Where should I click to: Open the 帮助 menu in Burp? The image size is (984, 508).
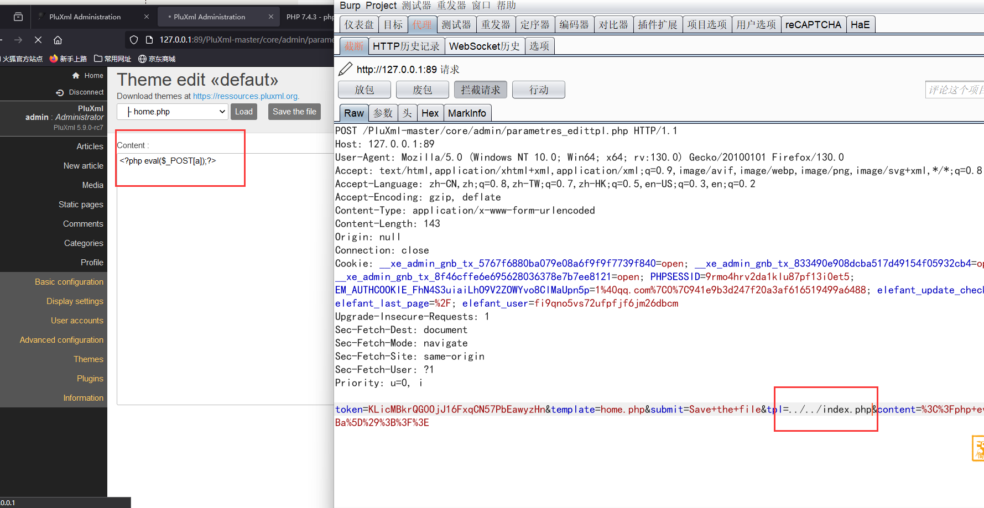coord(506,6)
